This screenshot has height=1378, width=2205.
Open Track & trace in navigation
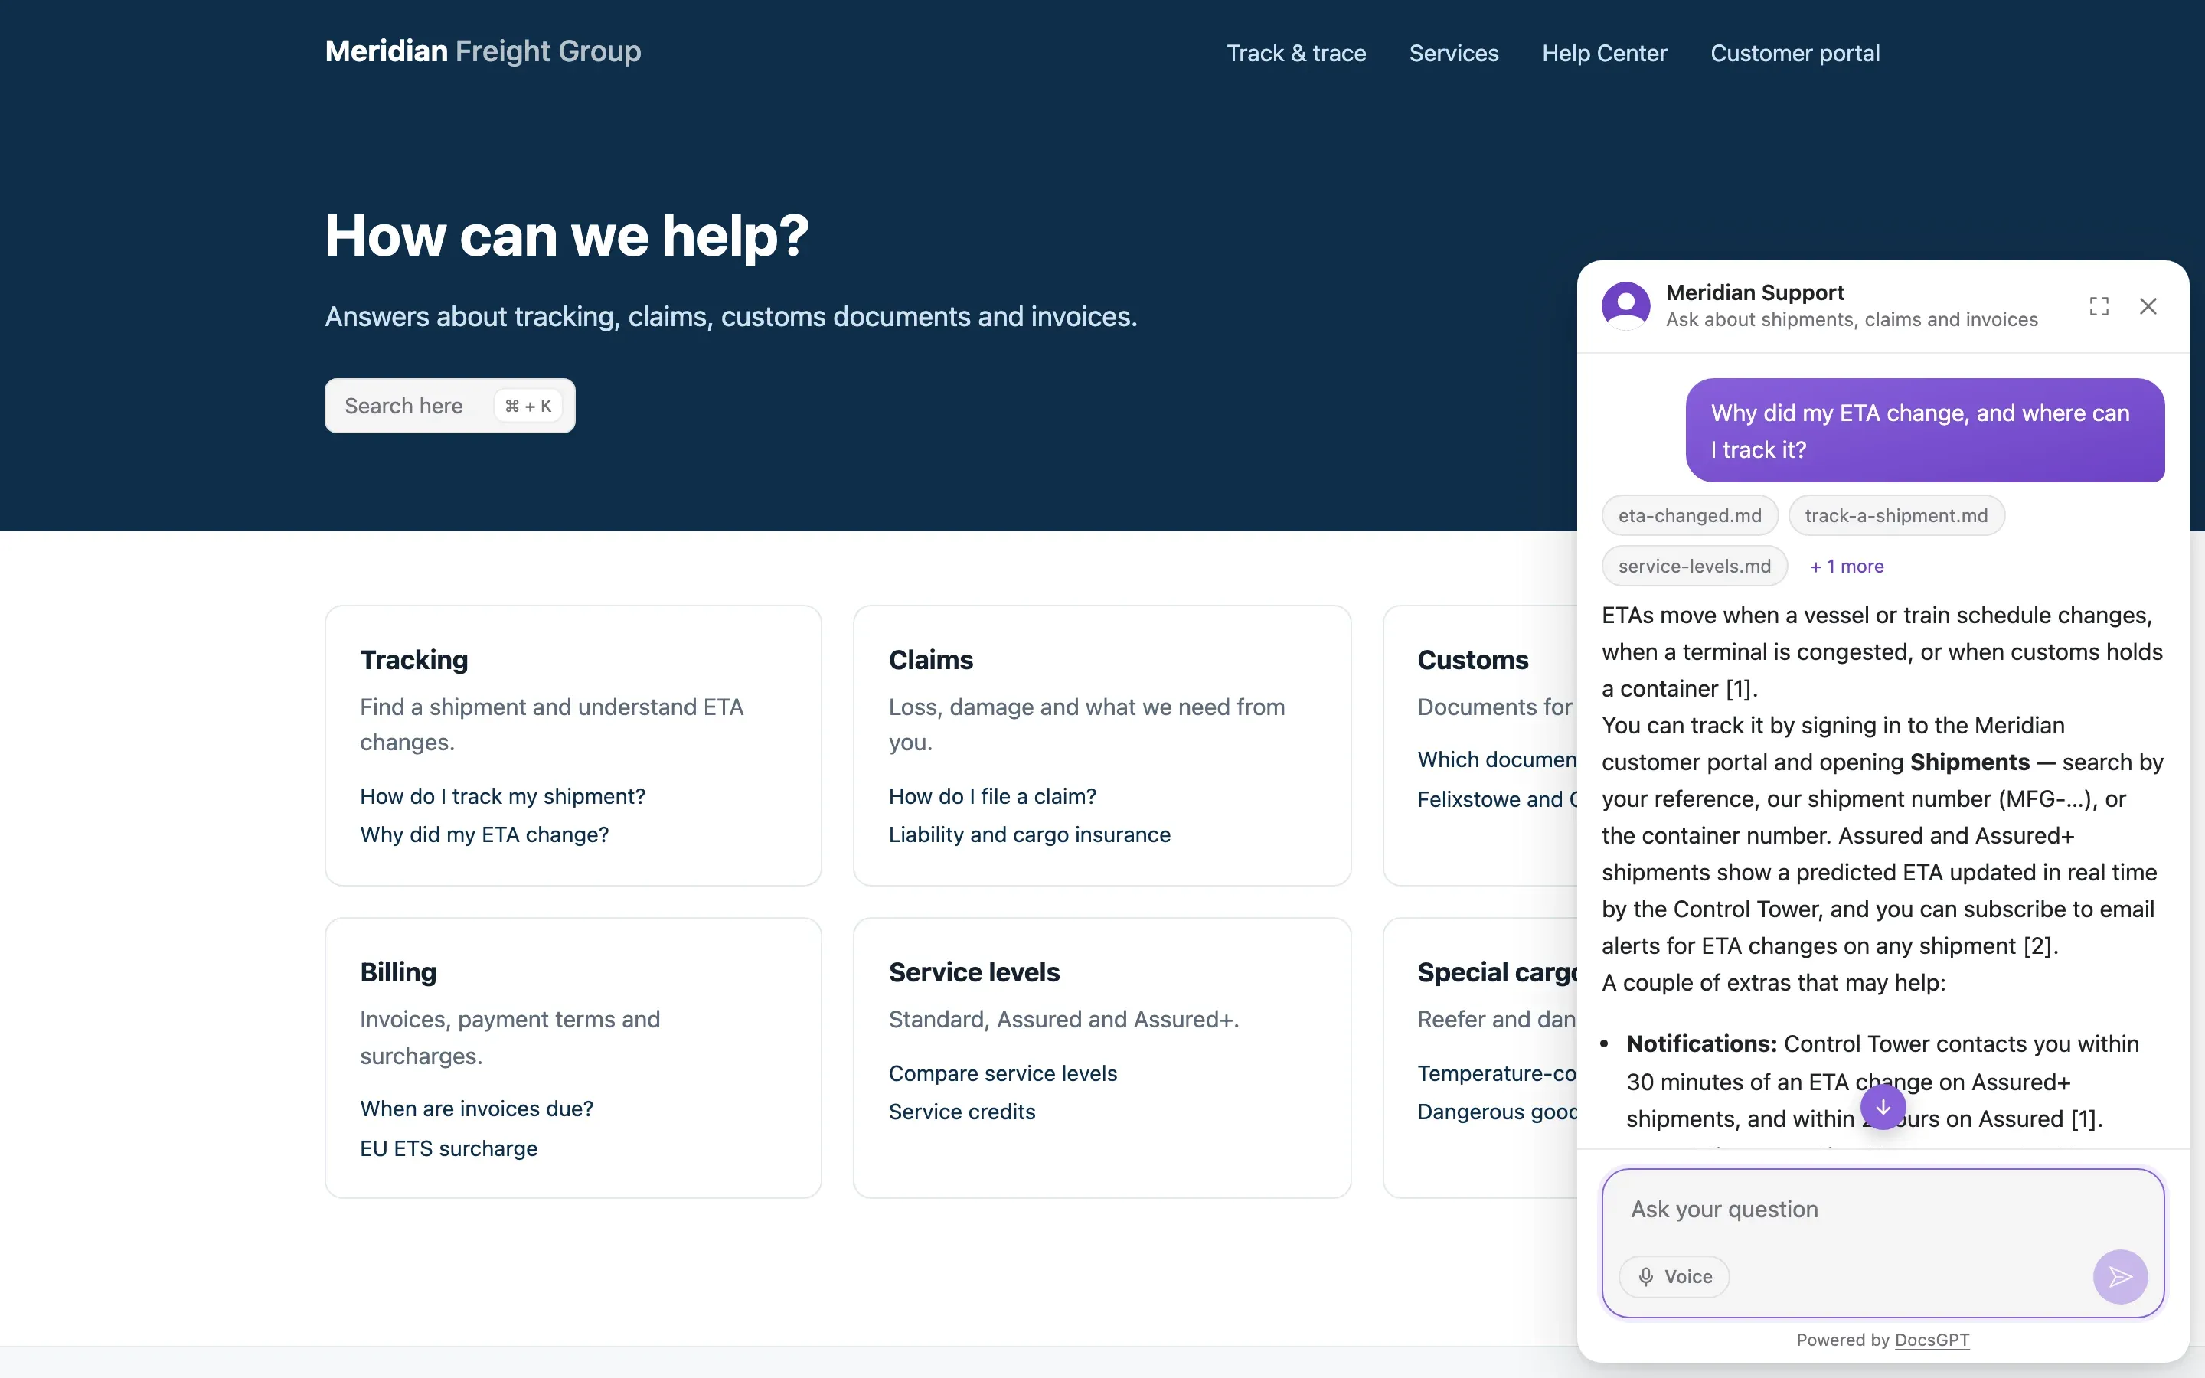(x=1295, y=53)
